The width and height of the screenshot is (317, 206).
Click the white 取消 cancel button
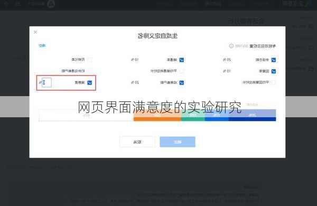(137, 142)
